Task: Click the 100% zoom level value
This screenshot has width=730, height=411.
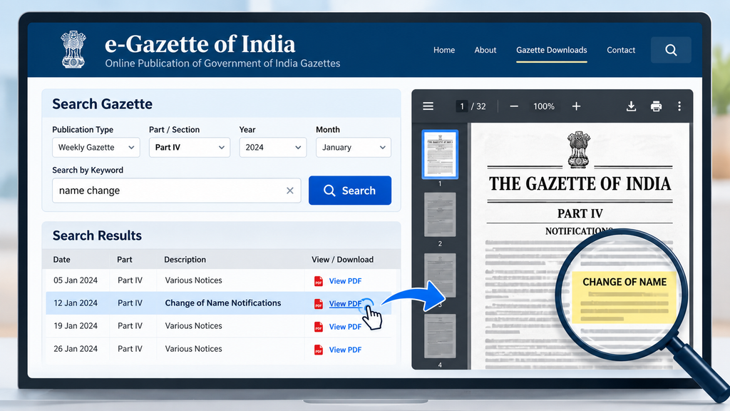Action: [544, 106]
